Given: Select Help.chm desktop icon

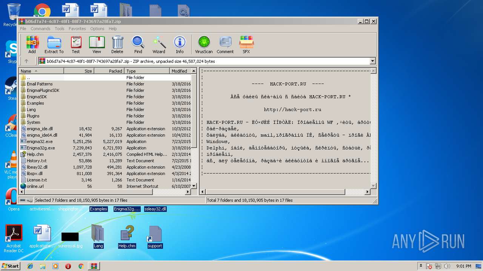Looking at the screenshot, I should point(127,237).
